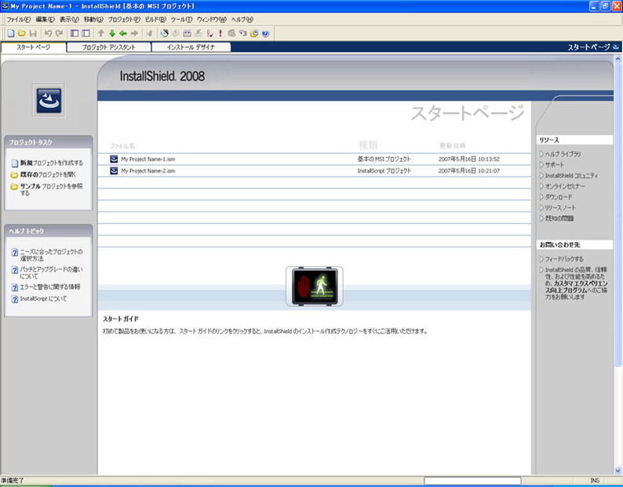The height and width of the screenshot is (487, 623).
Task: Click the green down arrow toolbar icon
Action: pos(112,34)
